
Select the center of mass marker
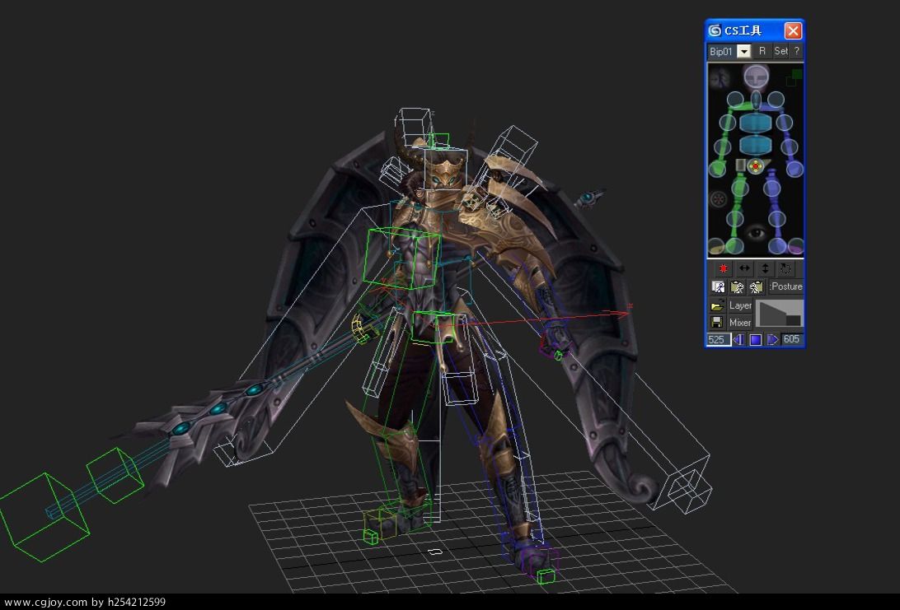[755, 166]
